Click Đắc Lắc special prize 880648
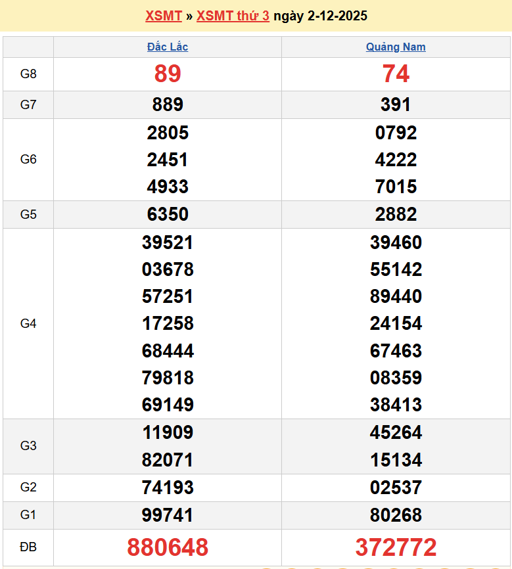The width and height of the screenshot is (512, 569). 168,547
